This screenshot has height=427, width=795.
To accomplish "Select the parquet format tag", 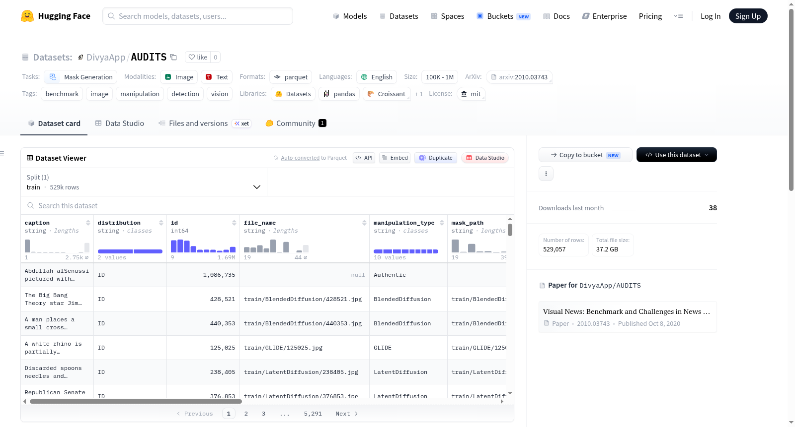I will pyautogui.click(x=291, y=77).
